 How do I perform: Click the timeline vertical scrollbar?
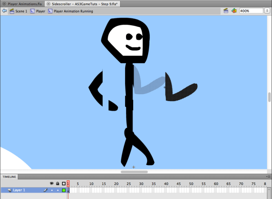point(269,193)
